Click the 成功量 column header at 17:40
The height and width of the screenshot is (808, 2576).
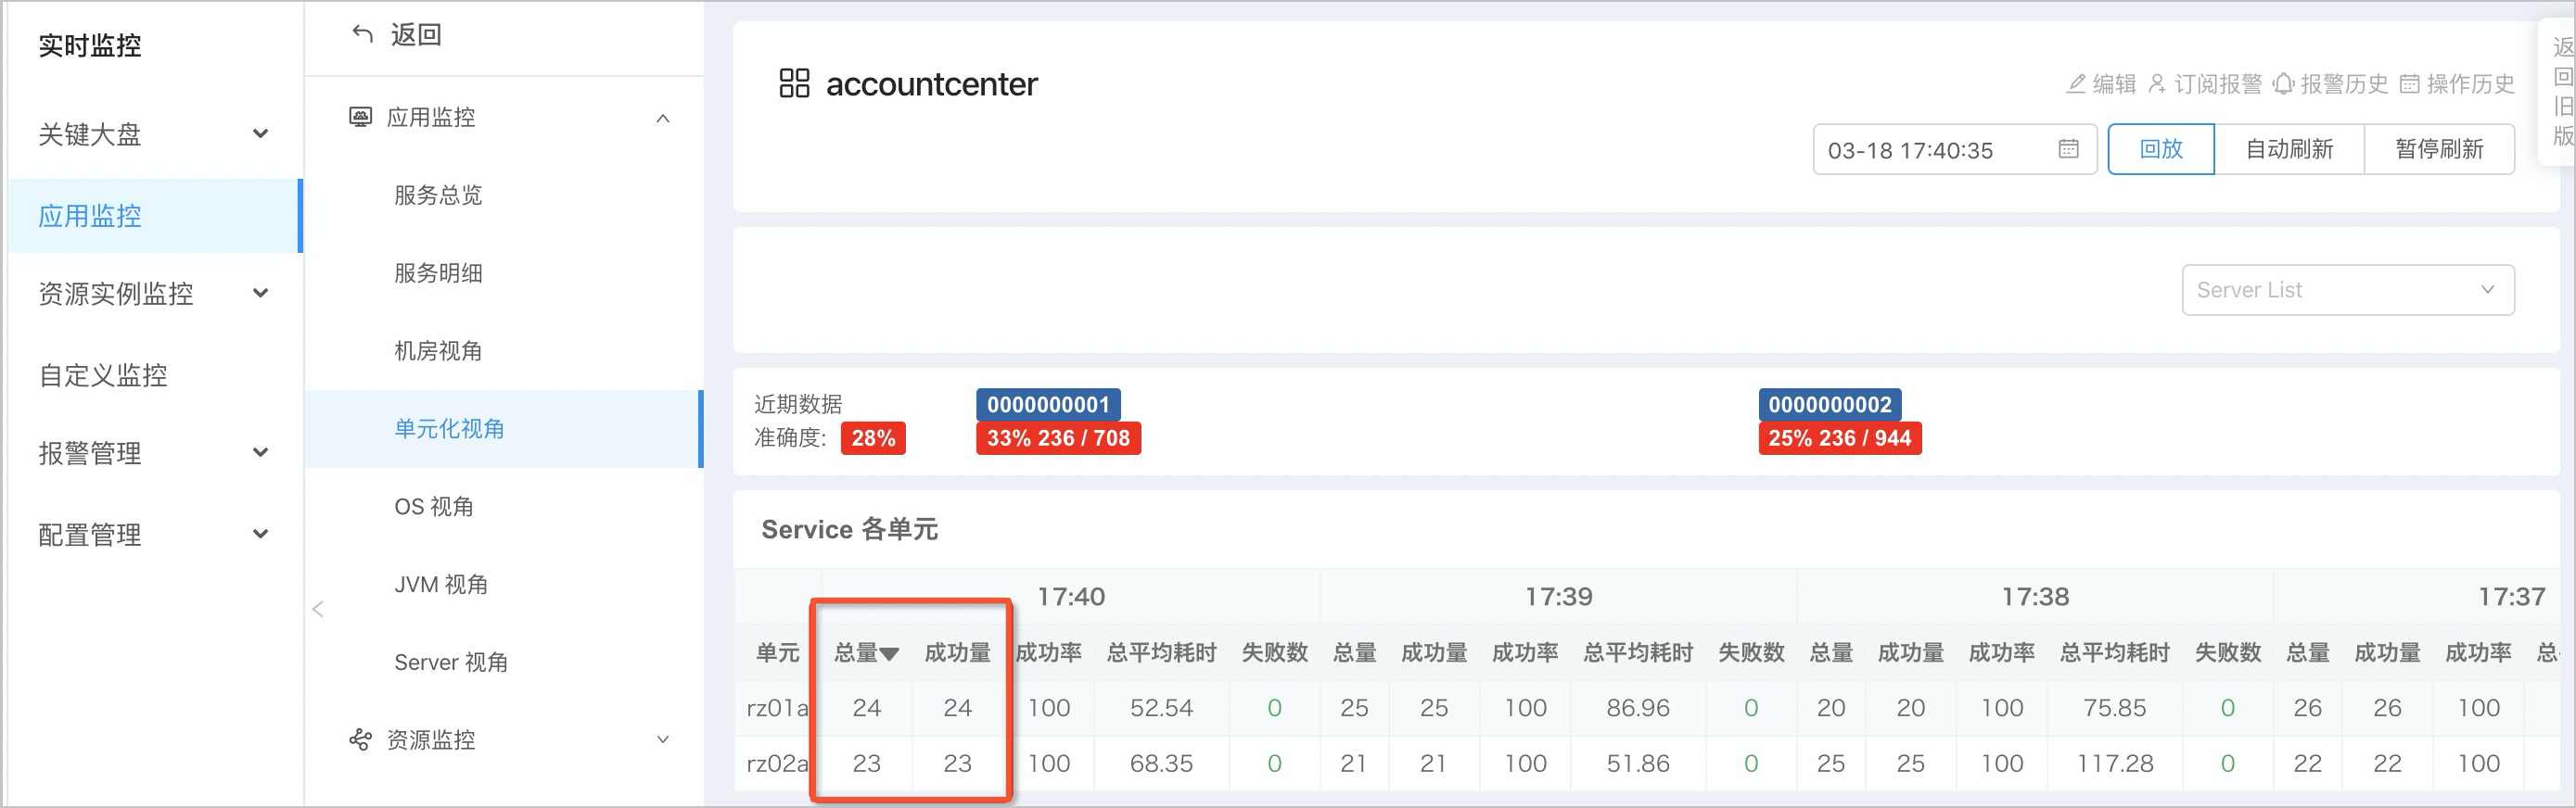(x=957, y=652)
